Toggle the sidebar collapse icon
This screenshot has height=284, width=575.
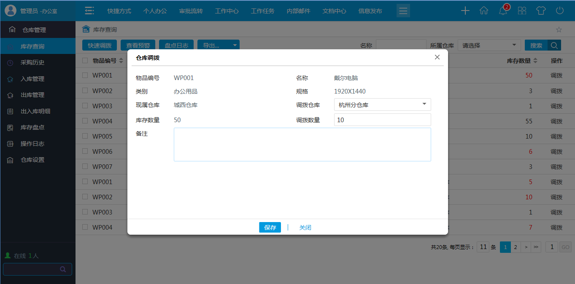pos(89,11)
